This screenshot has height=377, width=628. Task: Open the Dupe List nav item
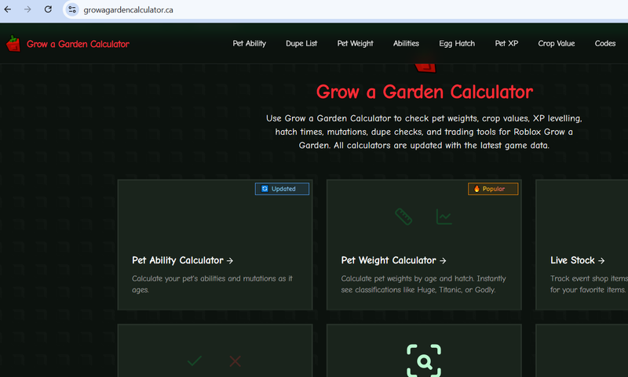[x=301, y=44]
